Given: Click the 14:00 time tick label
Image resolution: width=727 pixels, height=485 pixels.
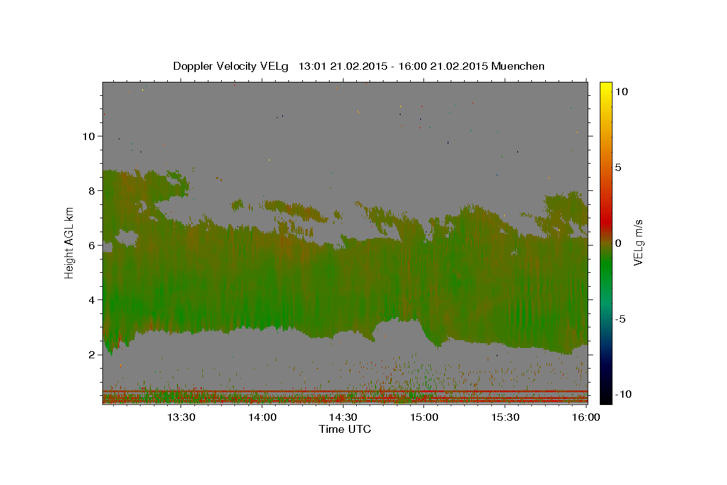Looking at the screenshot, I should pyautogui.click(x=262, y=417).
